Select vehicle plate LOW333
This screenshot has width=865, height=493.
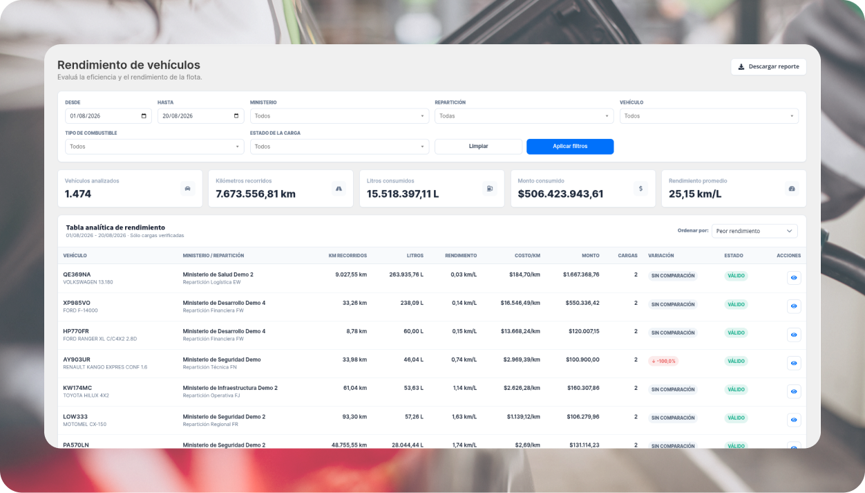pyautogui.click(x=75, y=416)
